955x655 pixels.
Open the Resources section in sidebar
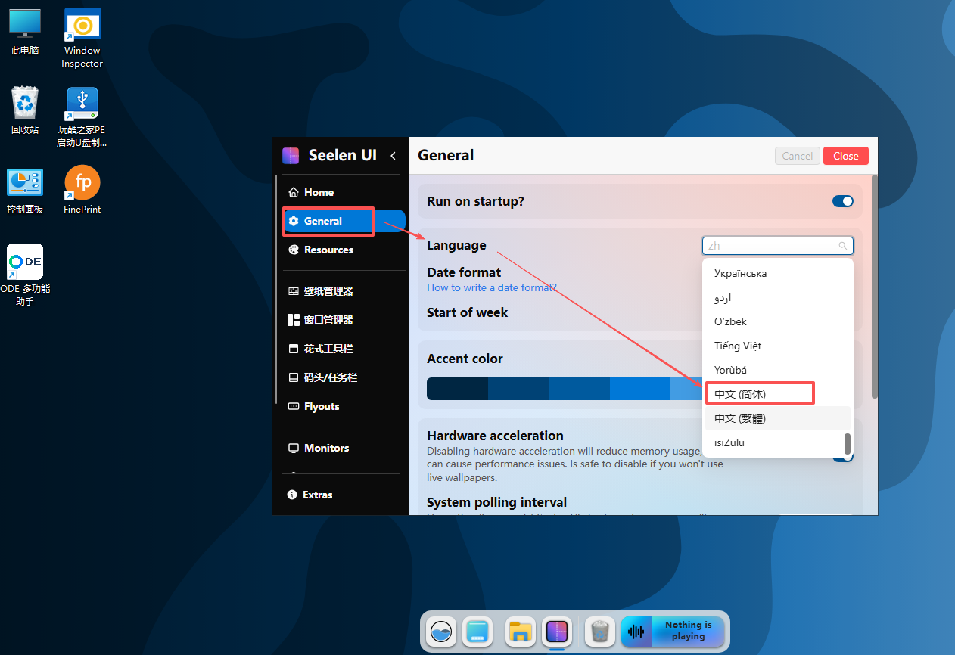click(x=328, y=250)
